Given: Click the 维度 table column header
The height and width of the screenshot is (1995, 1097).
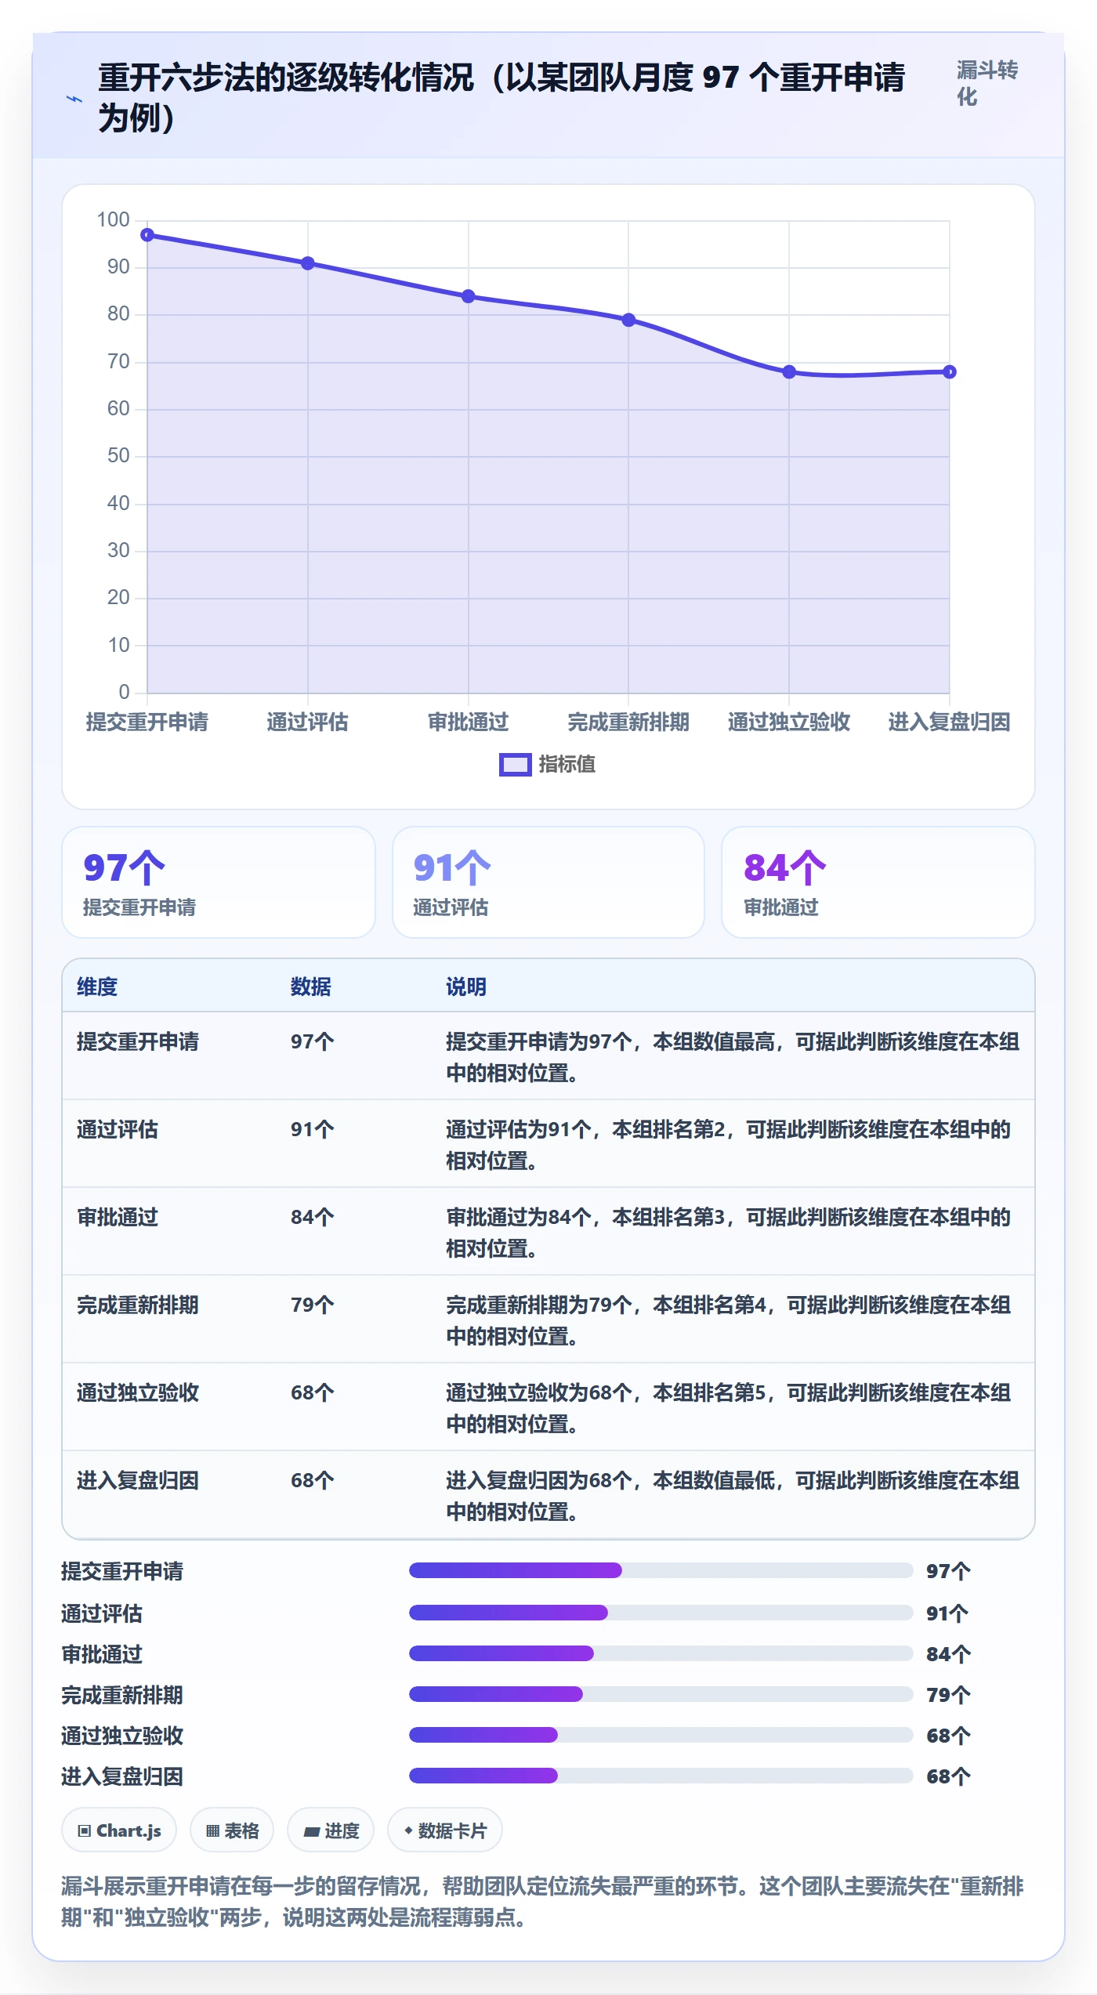Looking at the screenshot, I should click(x=97, y=987).
